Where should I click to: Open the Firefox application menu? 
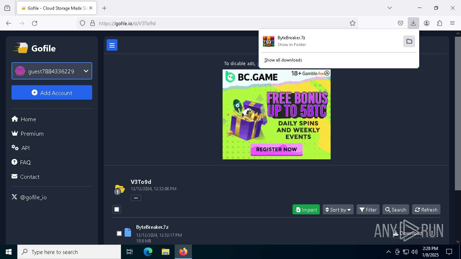pyautogui.click(x=452, y=23)
